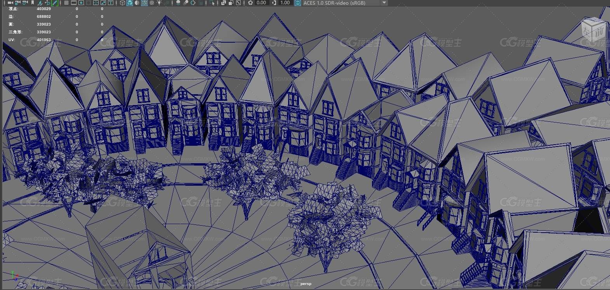610x290 pixels.
Task: Open Camera Attributes icon
Action: coord(25,3)
